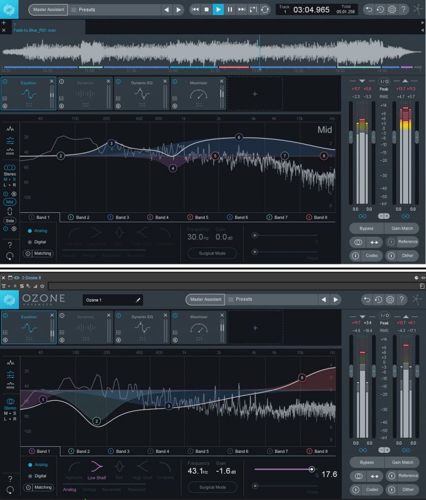Image resolution: width=426 pixels, height=500 pixels.
Task: Click the Pause transport button
Action: coord(230,9)
